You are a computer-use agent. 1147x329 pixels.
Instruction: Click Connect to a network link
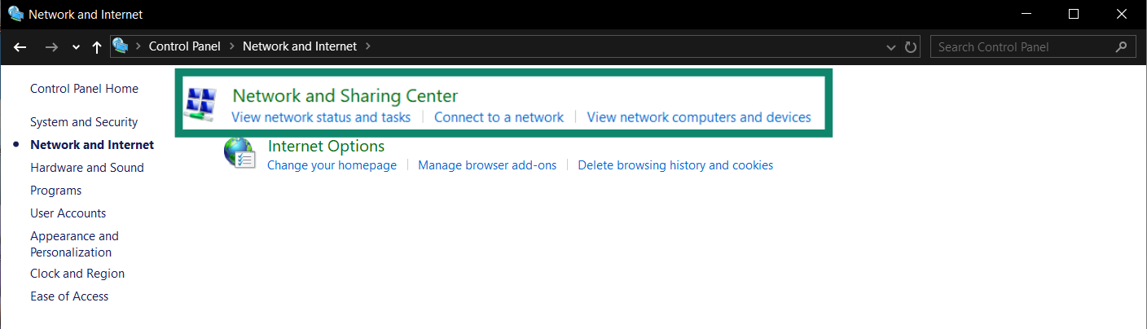click(x=499, y=117)
